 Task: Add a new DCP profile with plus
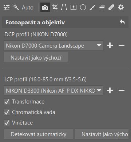click(110, 45)
